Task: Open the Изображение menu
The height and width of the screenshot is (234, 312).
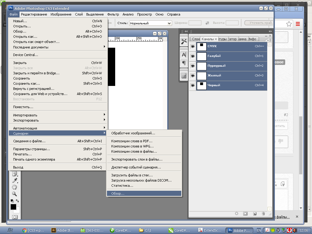Action: click(61, 14)
